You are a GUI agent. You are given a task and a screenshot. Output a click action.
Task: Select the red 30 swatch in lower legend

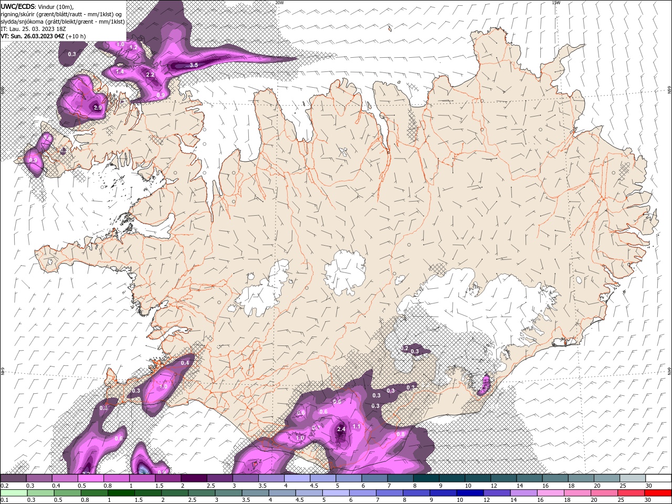click(x=658, y=493)
